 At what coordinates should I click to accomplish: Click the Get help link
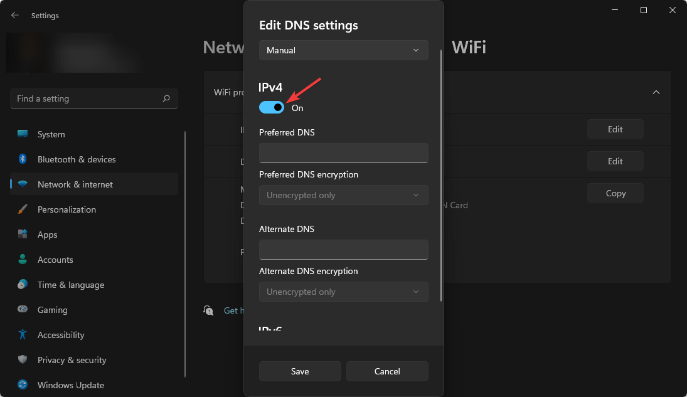coord(233,310)
